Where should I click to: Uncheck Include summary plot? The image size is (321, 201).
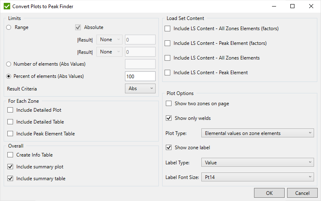(10, 167)
